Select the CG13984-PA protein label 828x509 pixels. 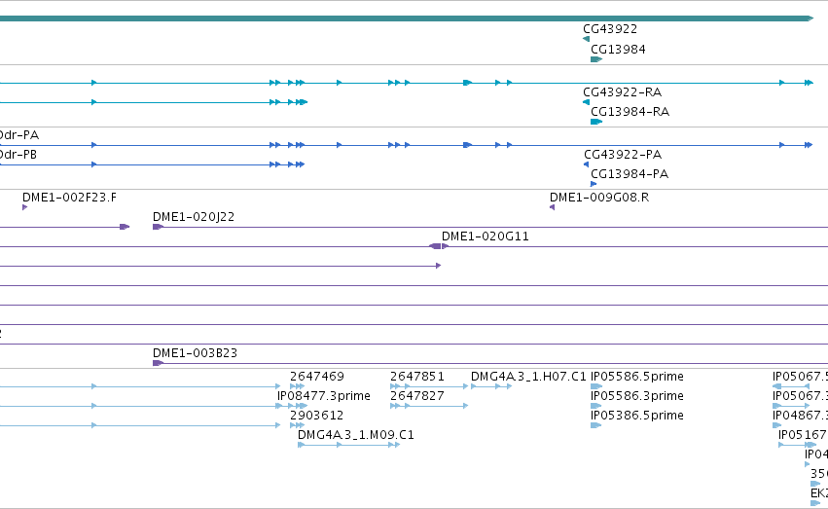pos(630,174)
